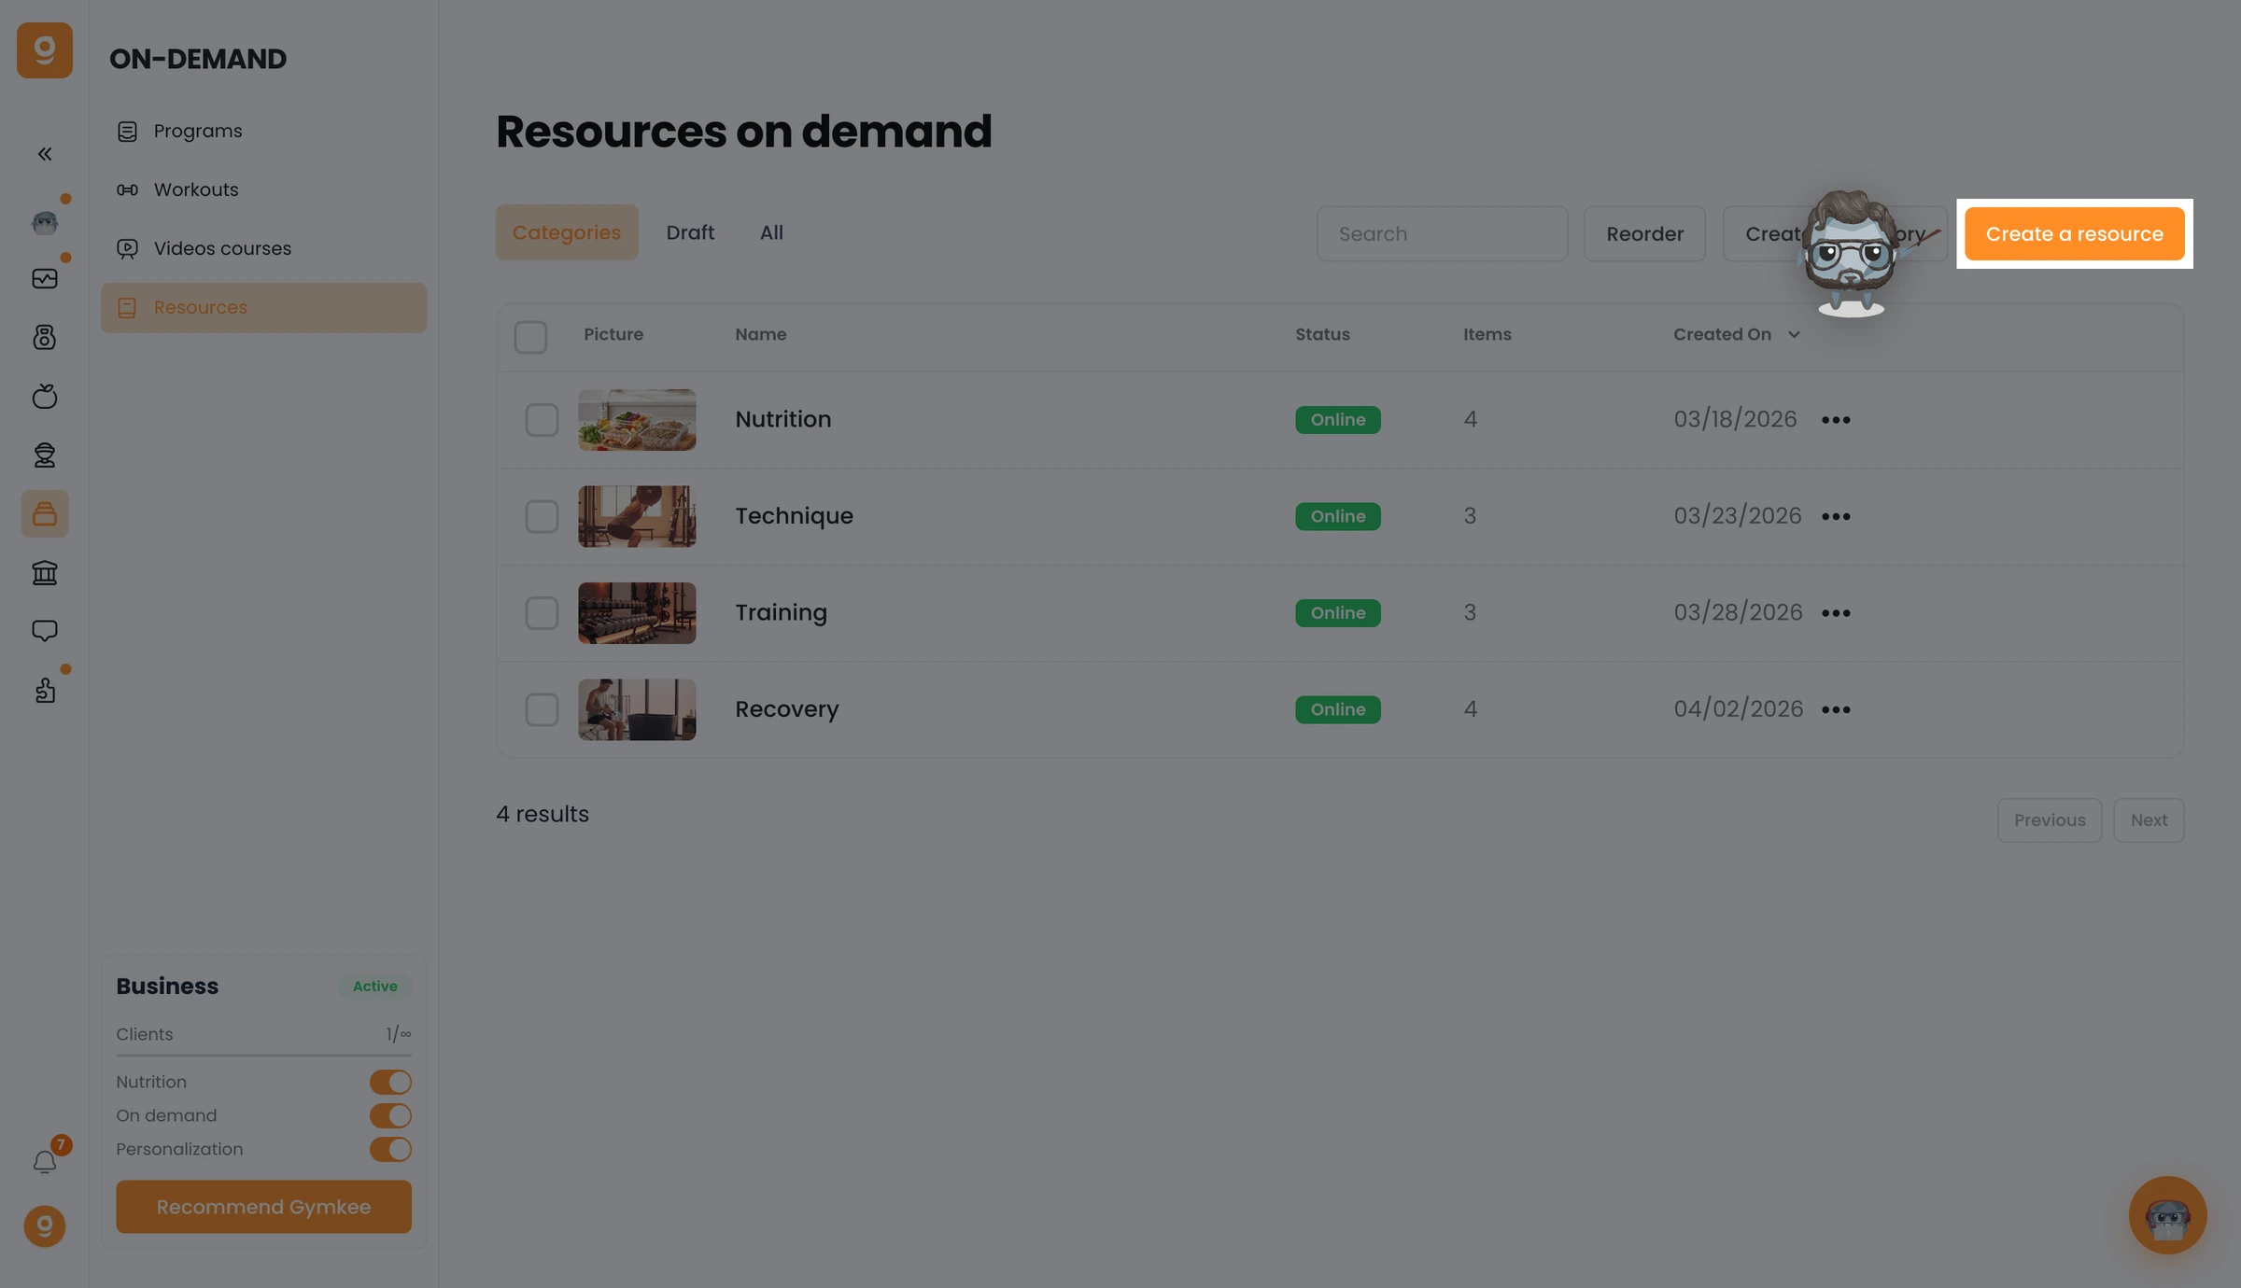The image size is (2241, 1288).
Task: Open the coach avatar icon in sidebar
Action: point(45,222)
